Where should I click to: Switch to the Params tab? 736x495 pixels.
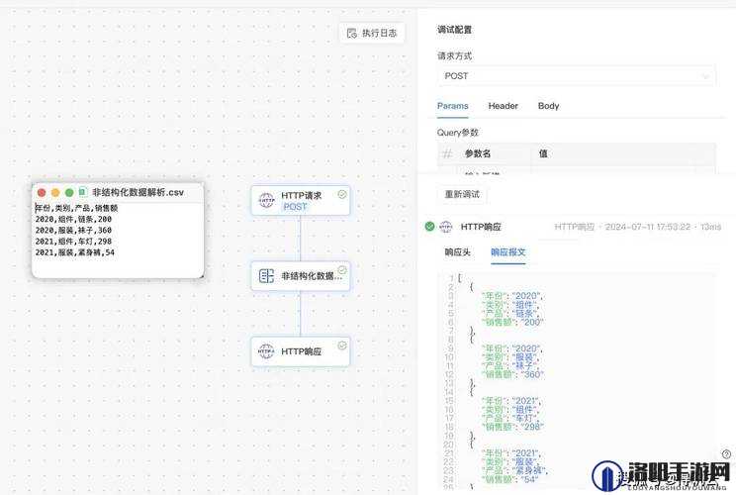pos(452,106)
